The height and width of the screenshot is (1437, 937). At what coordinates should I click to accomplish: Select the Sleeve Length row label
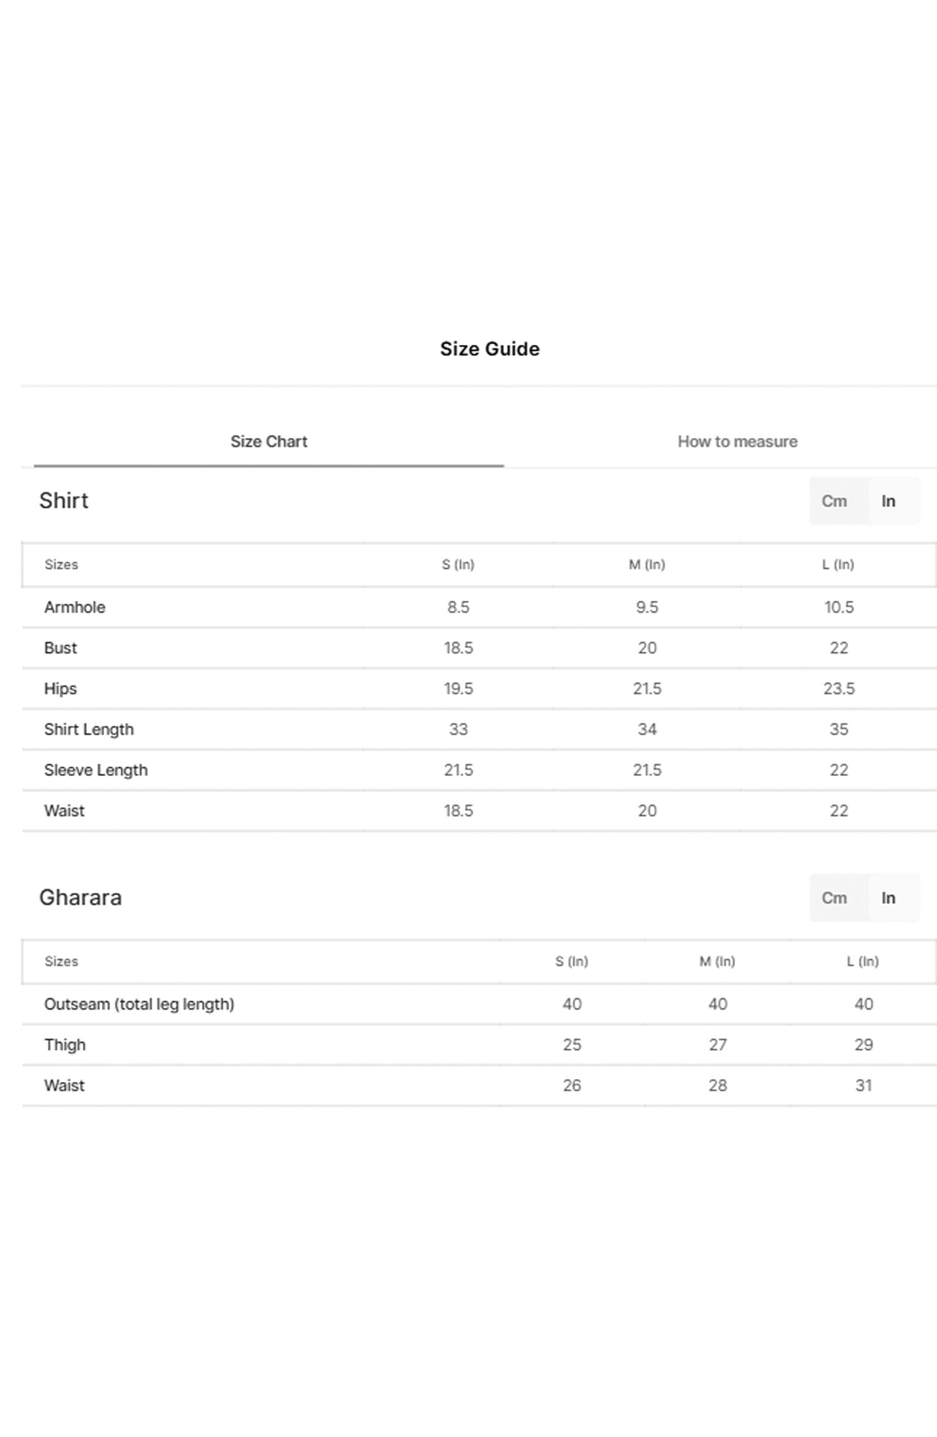96,770
